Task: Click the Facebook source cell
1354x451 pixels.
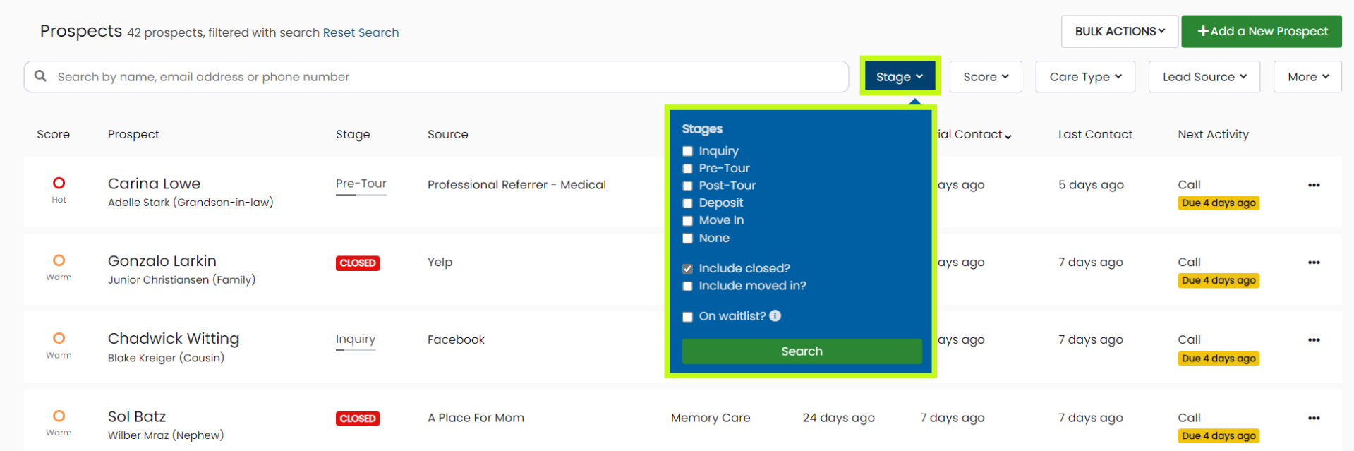Action: (456, 340)
